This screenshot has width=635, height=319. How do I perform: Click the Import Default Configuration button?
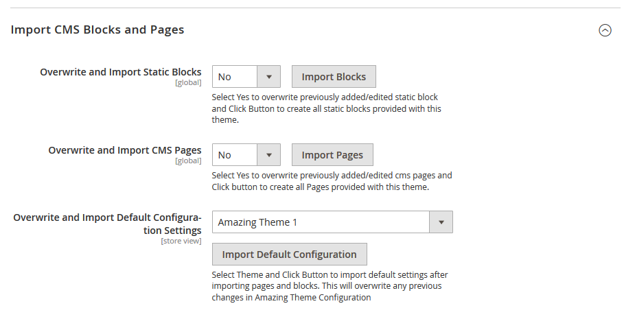click(x=290, y=255)
